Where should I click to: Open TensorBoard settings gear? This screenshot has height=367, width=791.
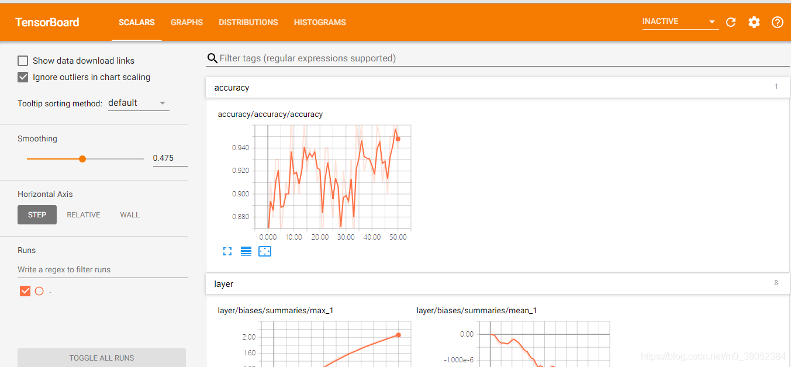[x=754, y=22]
